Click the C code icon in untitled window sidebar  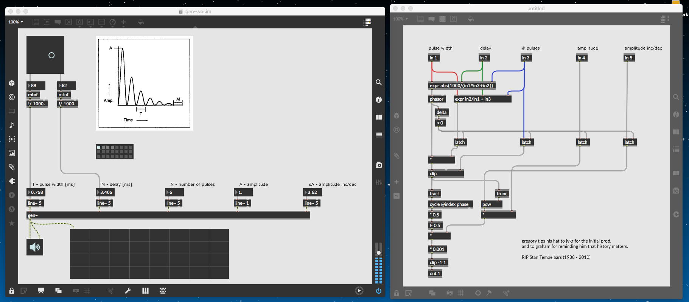(676, 214)
